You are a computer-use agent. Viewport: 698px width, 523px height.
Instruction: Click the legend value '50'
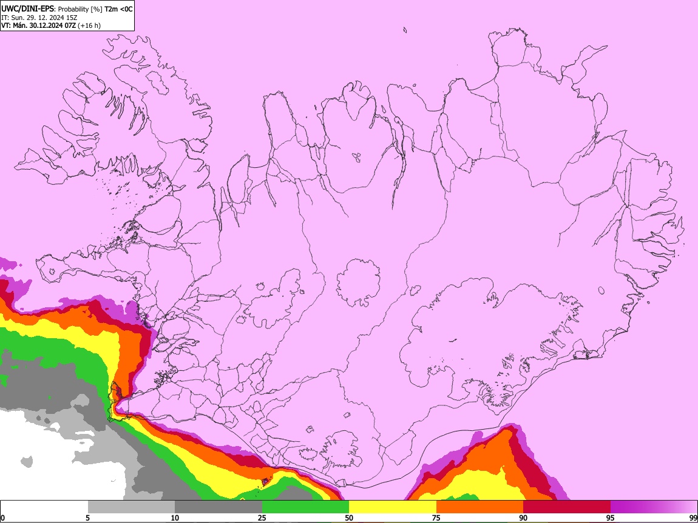coord(349,518)
